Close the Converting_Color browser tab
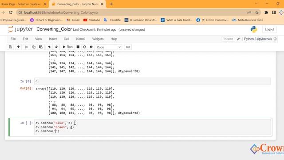This screenshot has height=160, width=284. pos(102,4)
